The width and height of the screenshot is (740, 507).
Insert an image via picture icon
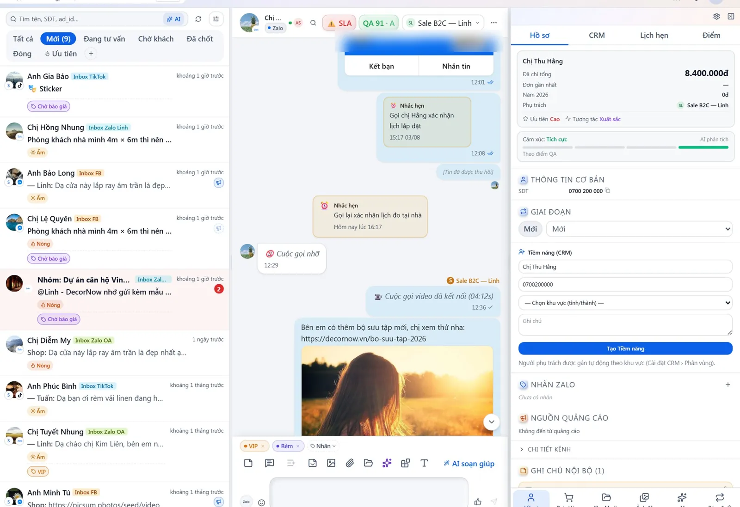tap(331, 463)
